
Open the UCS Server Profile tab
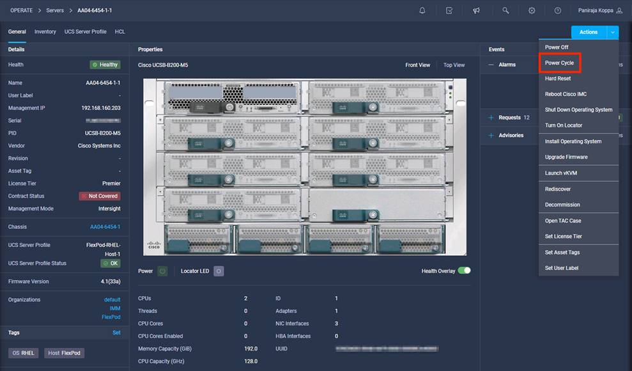tap(86, 32)
